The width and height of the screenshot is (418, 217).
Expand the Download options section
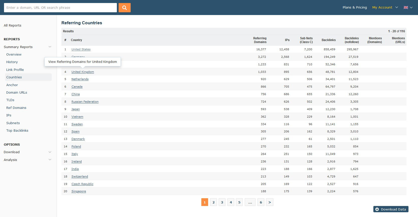50,152
